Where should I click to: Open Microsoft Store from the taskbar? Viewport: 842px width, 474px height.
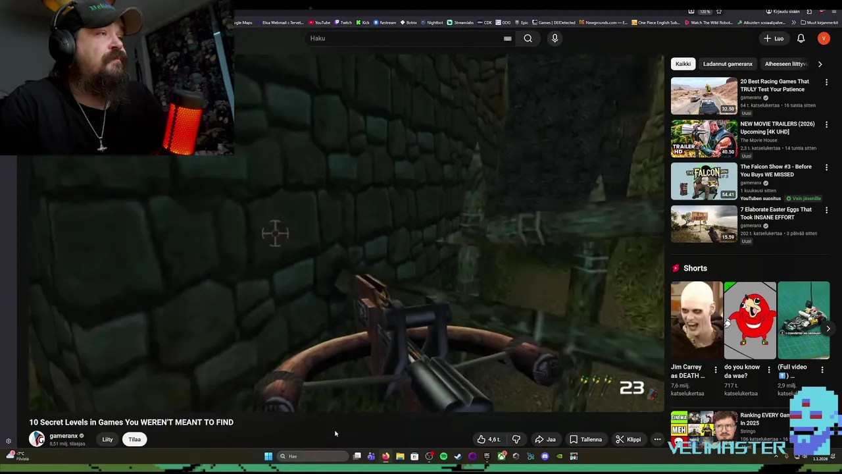[414, 456]
